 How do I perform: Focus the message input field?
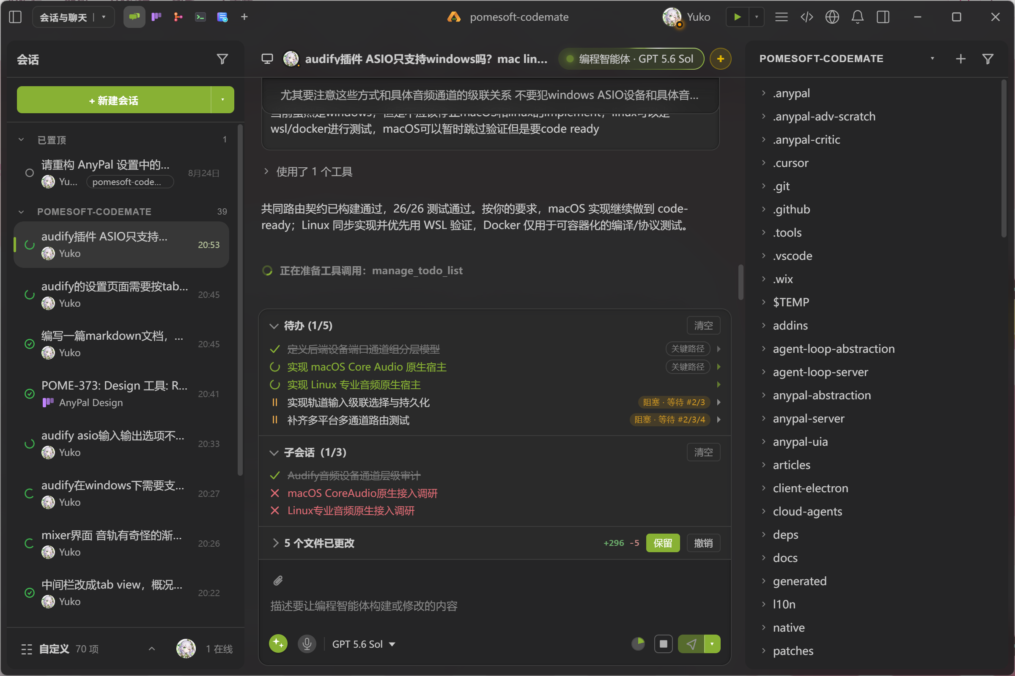[x=494, y=606]
